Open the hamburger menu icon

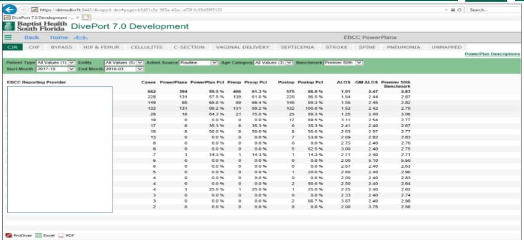(8, 38)
